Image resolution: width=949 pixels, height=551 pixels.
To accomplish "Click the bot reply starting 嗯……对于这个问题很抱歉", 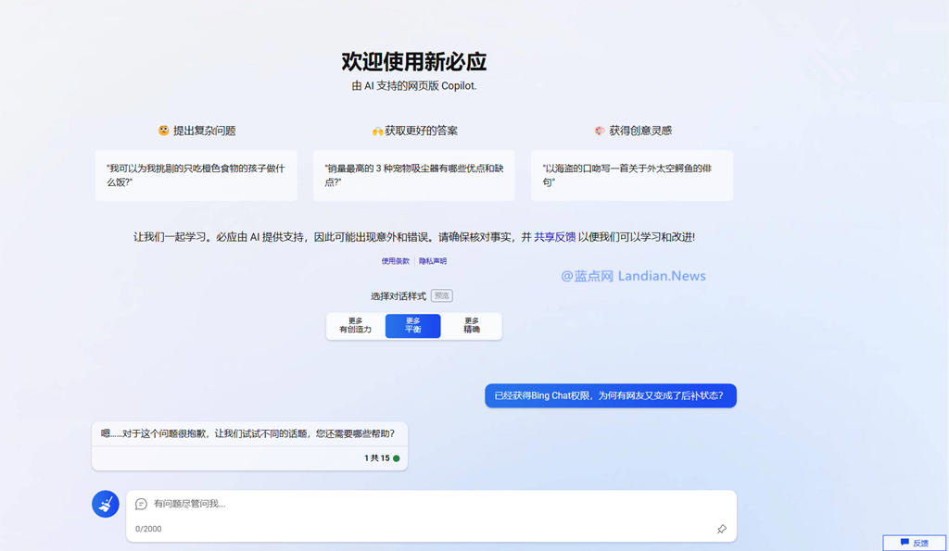I will click(248, 433).
